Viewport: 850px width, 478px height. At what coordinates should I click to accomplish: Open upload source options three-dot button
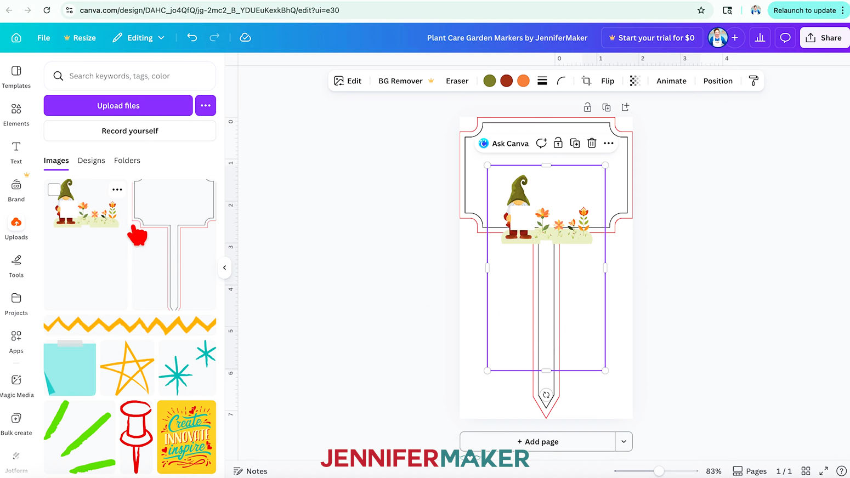(206, 105)
